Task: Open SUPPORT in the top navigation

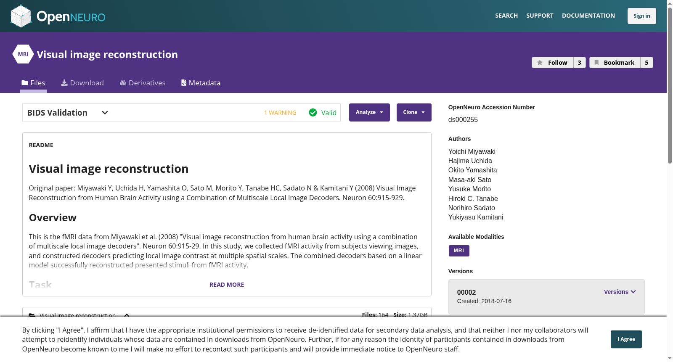Action: click(x=540, y=16)
